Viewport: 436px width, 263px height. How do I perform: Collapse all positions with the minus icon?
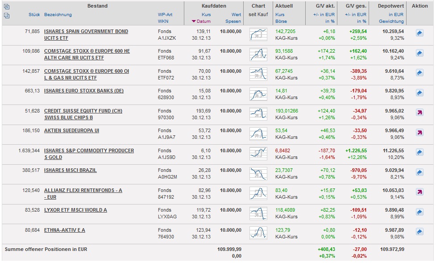click(7, 15)
